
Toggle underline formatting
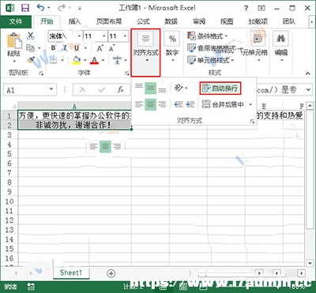(77, 48)
